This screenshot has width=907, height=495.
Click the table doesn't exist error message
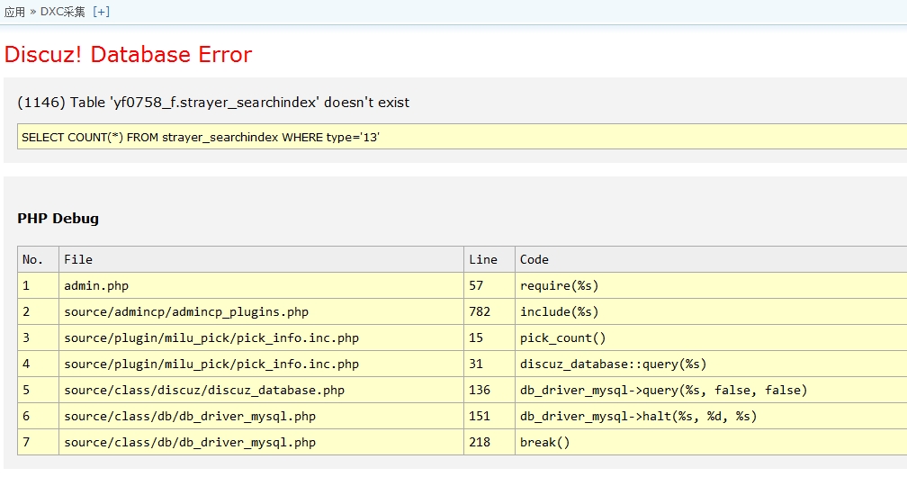[213, 103]
